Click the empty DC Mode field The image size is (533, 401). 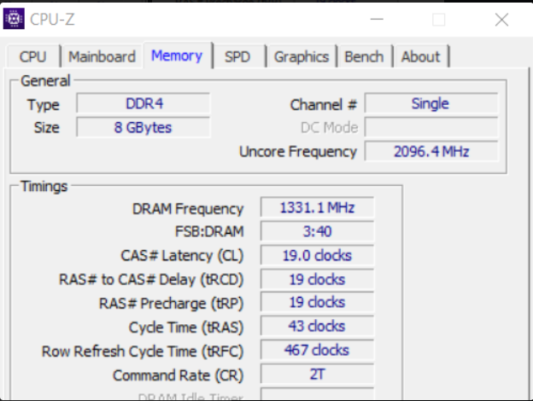tap(431, 127)
